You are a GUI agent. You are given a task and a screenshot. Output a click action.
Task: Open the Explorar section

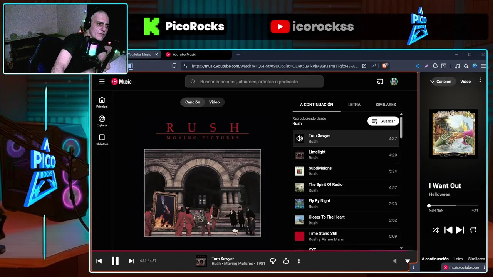102,121
